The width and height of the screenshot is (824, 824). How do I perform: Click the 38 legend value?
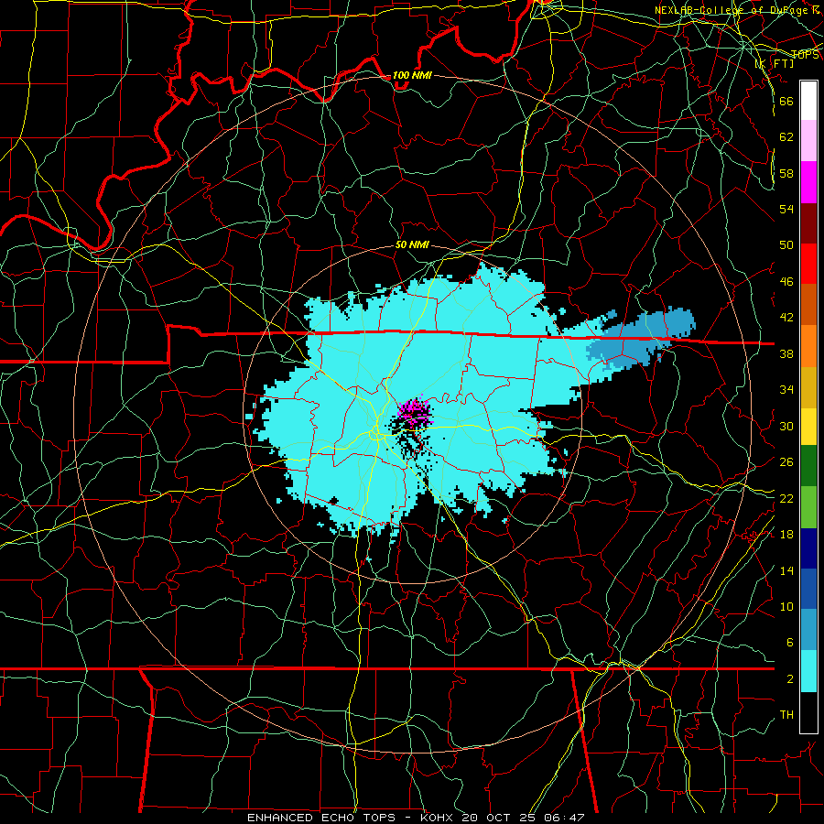pyautogui.click(x=786, y=353)
